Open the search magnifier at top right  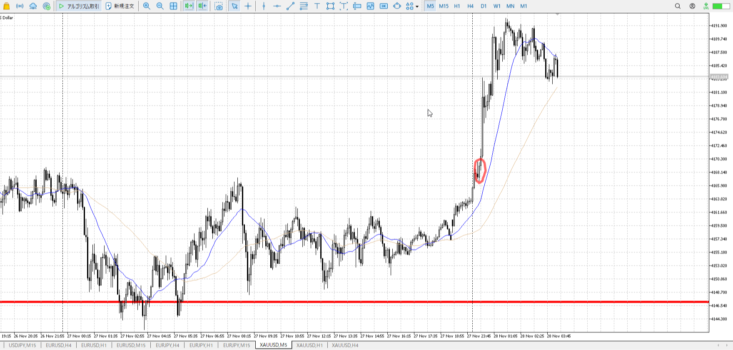678,6
